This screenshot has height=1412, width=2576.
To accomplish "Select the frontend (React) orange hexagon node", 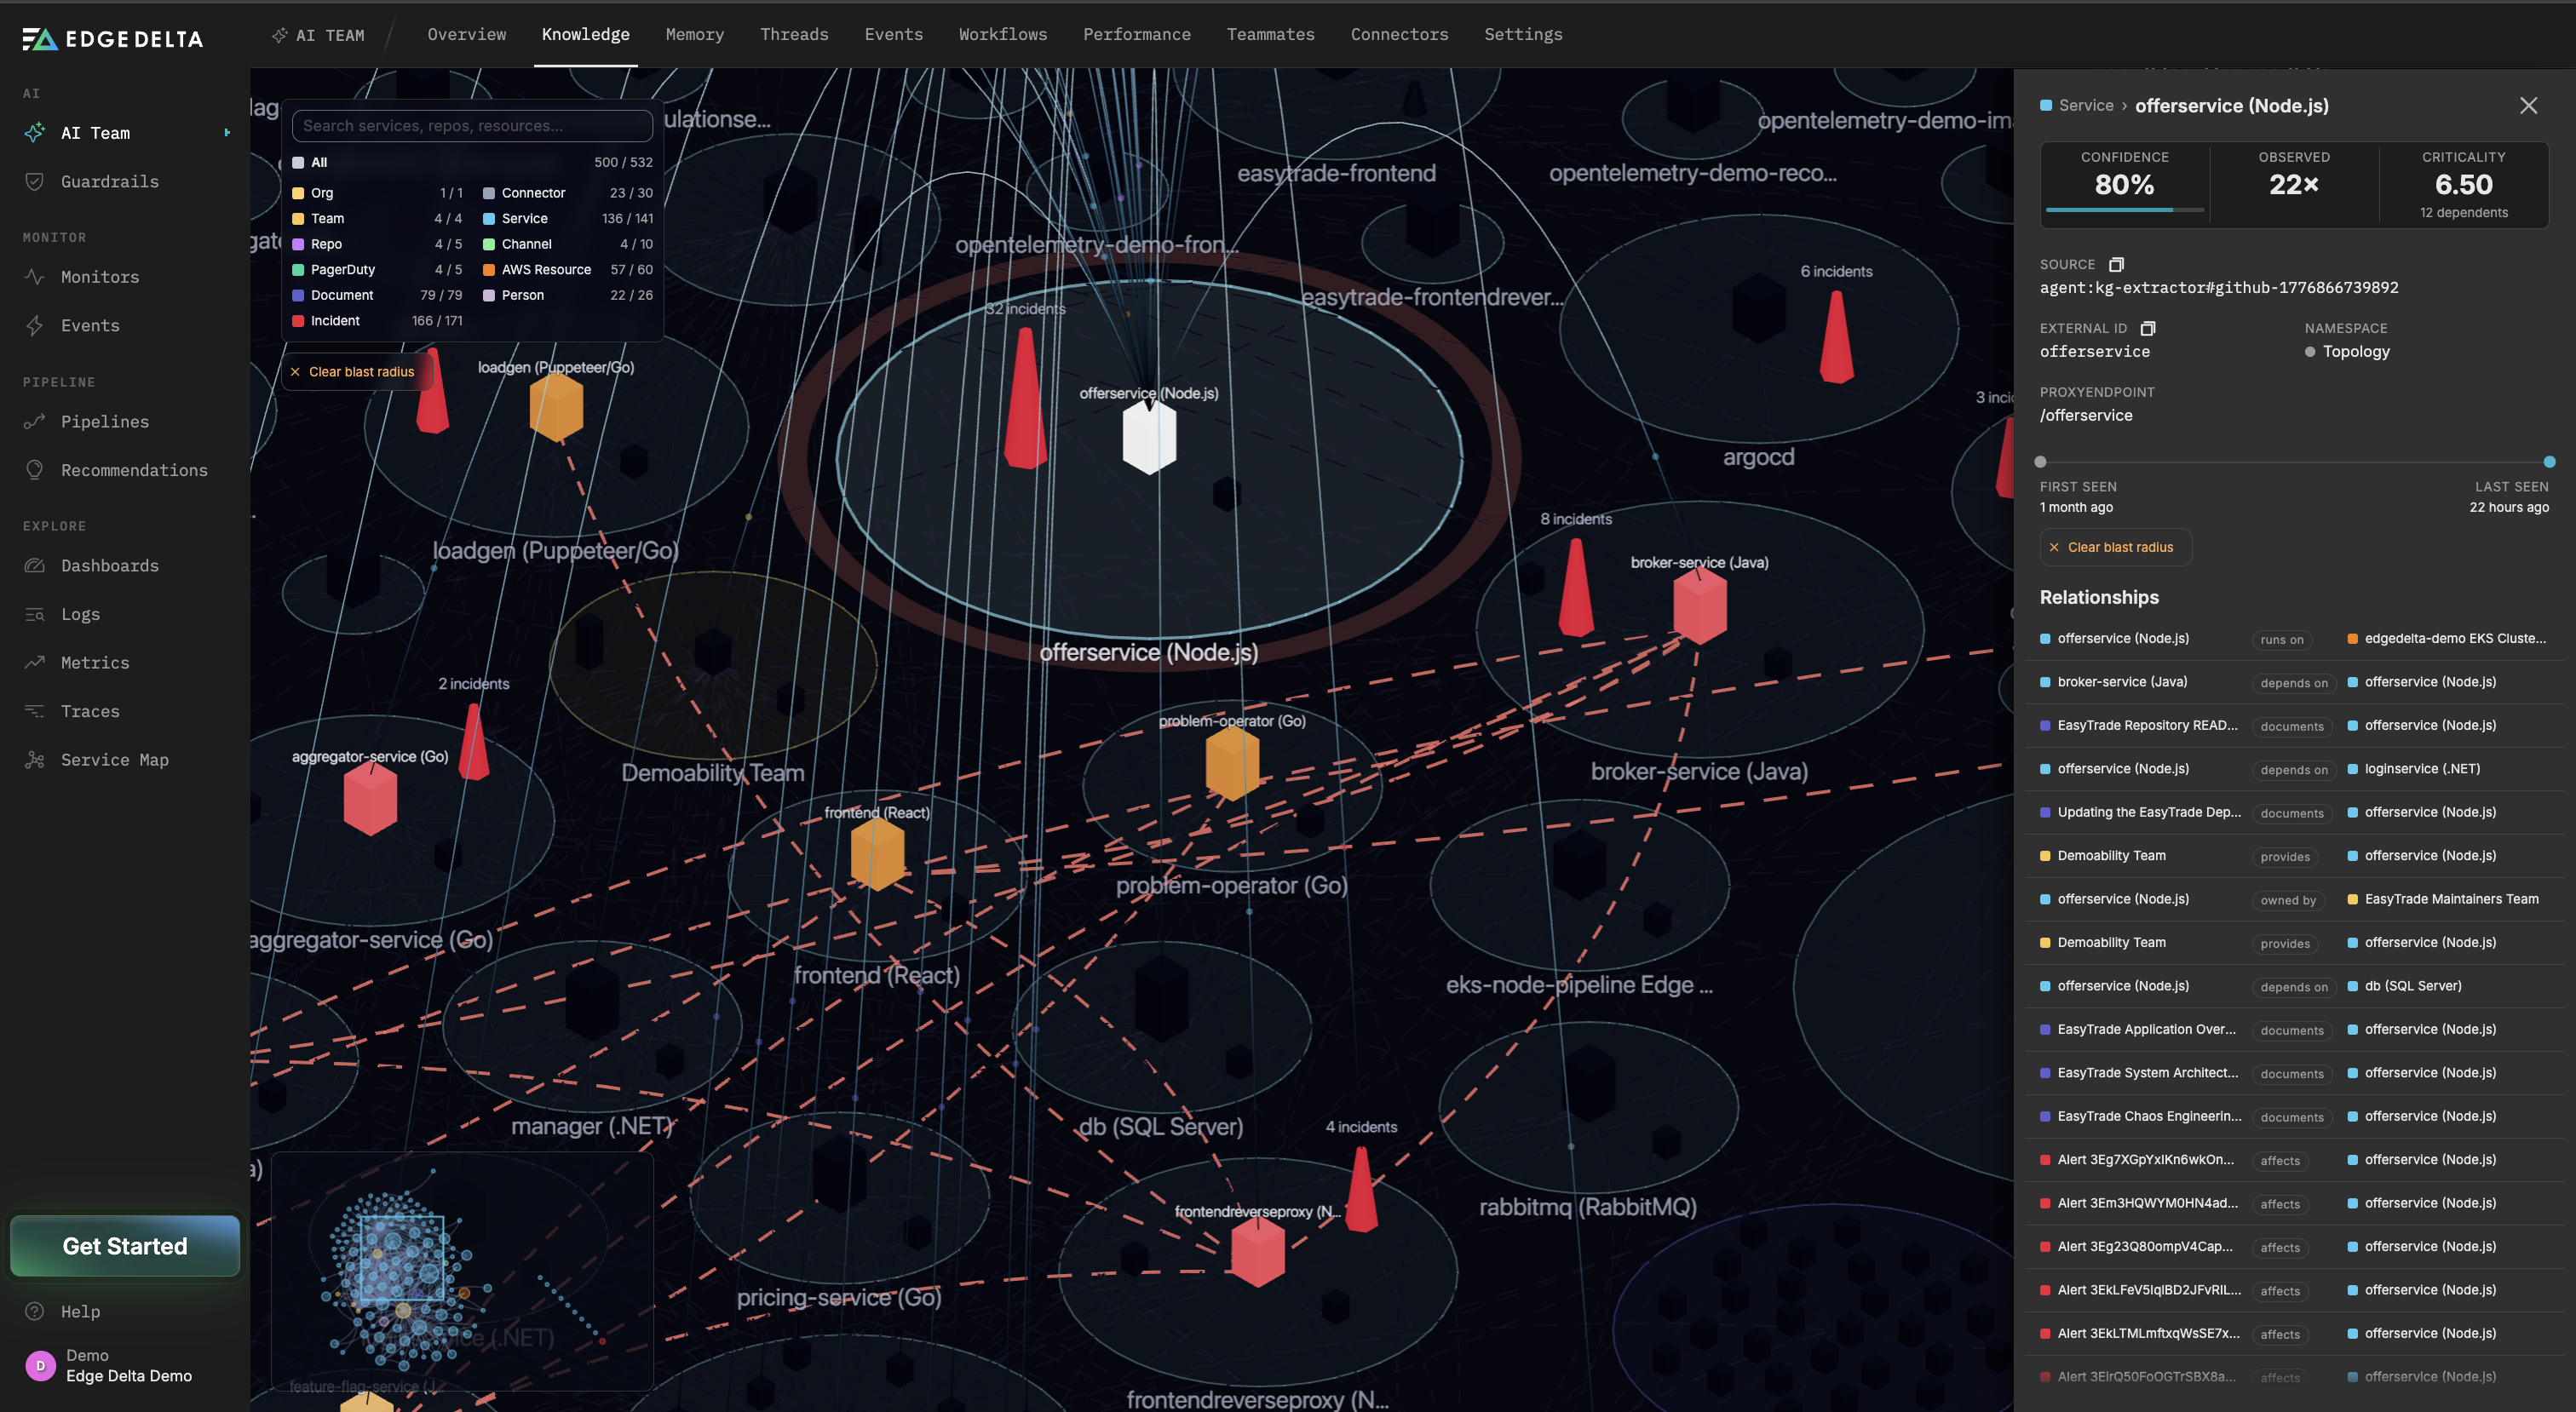I will (877, 854).
